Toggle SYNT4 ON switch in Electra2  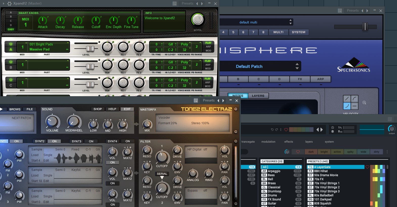(x=128, y=141)
